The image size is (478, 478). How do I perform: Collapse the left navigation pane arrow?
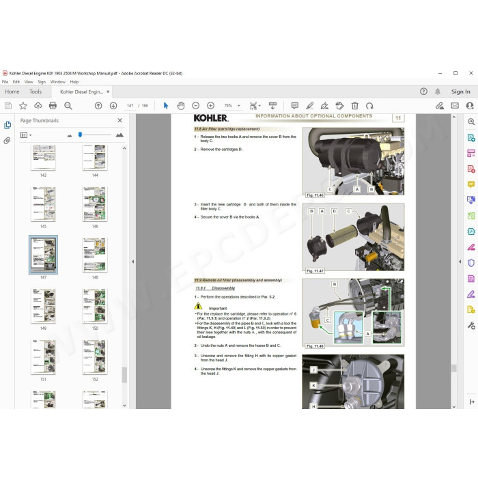132,262
